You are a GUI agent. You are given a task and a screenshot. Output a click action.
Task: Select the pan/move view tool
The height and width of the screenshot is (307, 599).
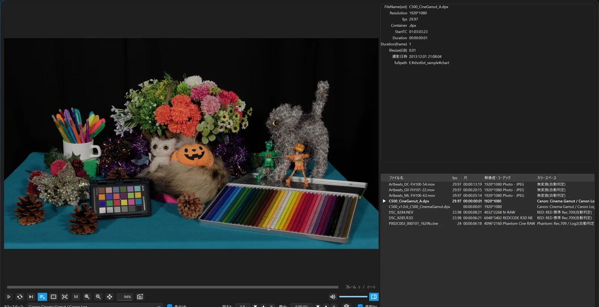coord(110,297)
